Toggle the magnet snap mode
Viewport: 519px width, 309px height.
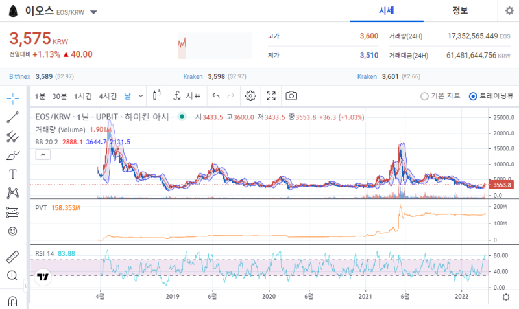[x=12, y=301]
